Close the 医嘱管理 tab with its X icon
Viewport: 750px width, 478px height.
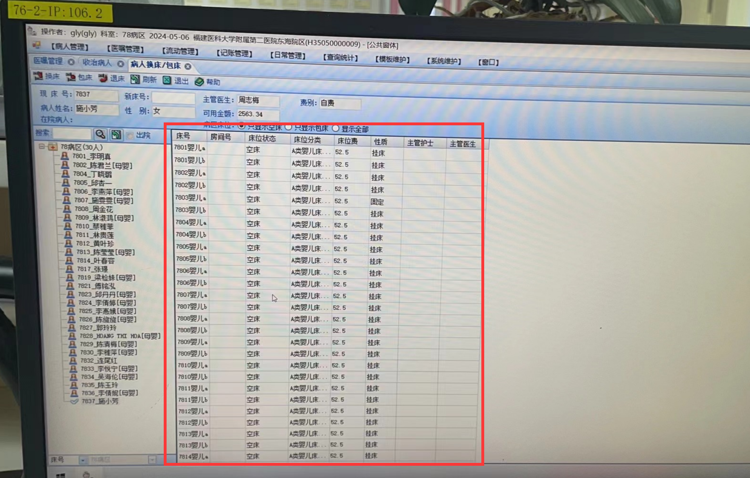coord(71,62)
